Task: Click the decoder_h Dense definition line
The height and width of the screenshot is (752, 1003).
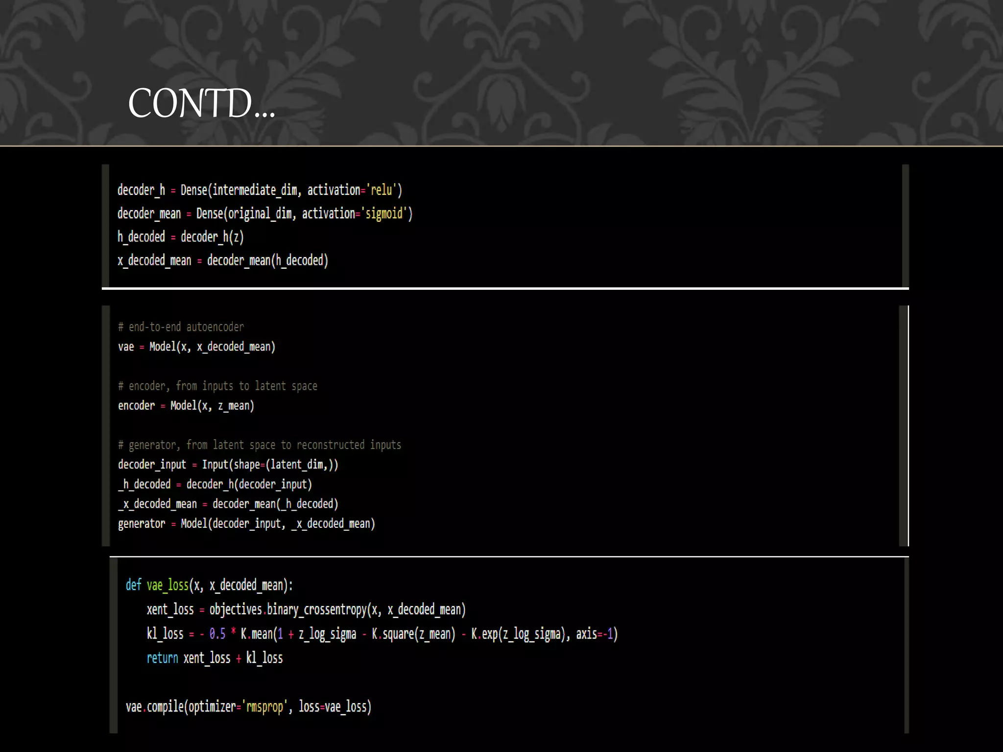Action: [259, 190]
